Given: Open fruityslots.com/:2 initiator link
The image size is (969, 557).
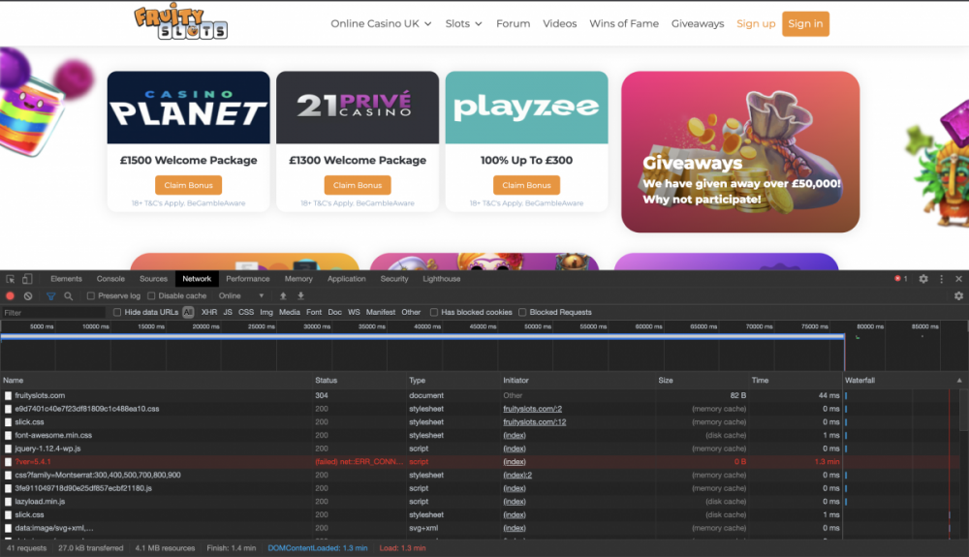Looking at the screenshot, I should click(x=532, y=409).
